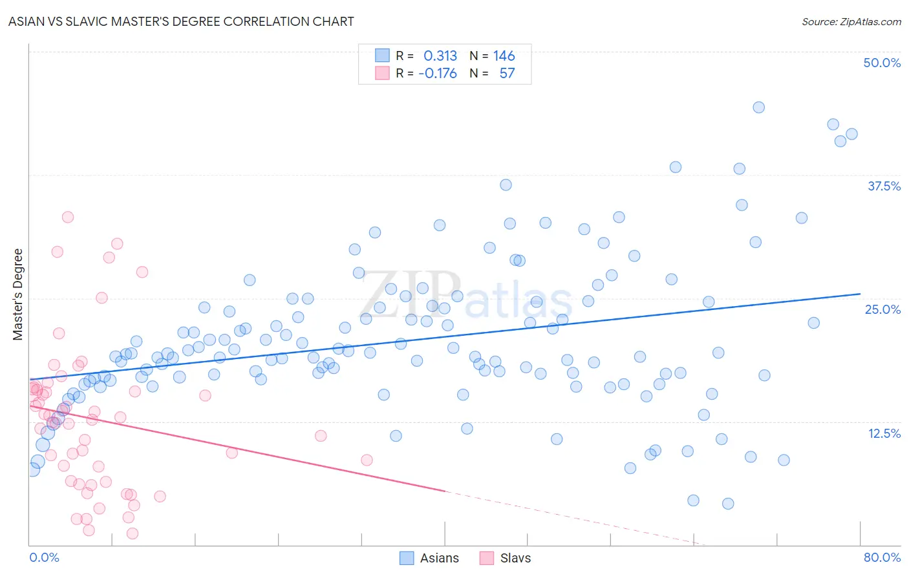
Task: Click the 50.0% y-axis label
Action: click(x=882, y=63)
